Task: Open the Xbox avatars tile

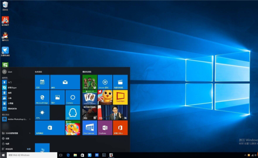Action: 90,82
